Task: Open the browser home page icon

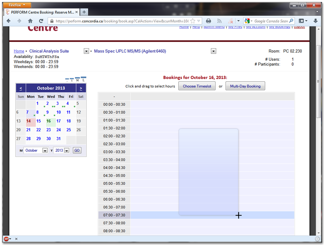Action: point(30,21)
